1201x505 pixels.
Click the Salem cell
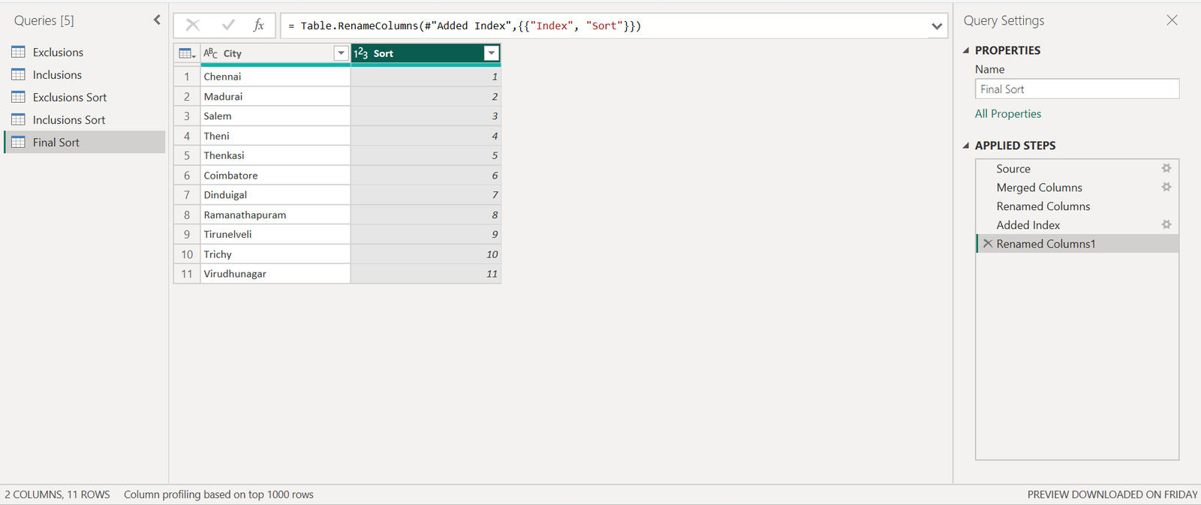click(275, 116)
